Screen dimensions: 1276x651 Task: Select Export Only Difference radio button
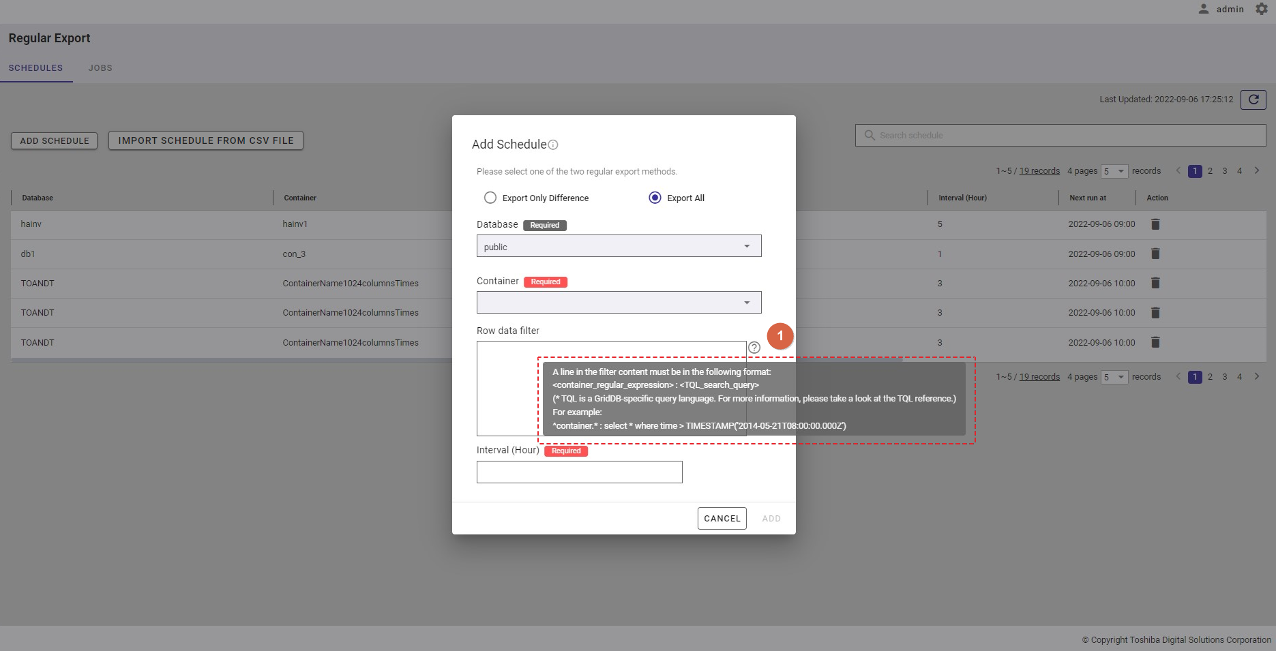490,198
